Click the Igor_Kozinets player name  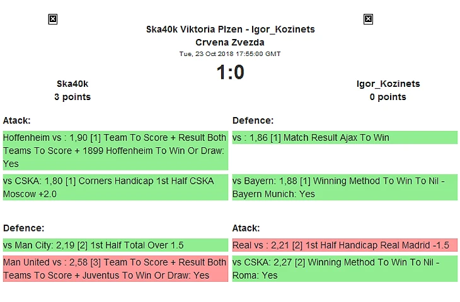(x=388, y=84)
